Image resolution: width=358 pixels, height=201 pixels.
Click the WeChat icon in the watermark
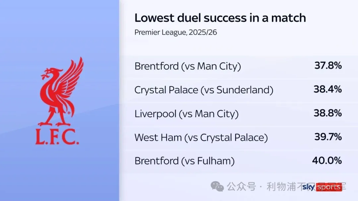(217, 187)
